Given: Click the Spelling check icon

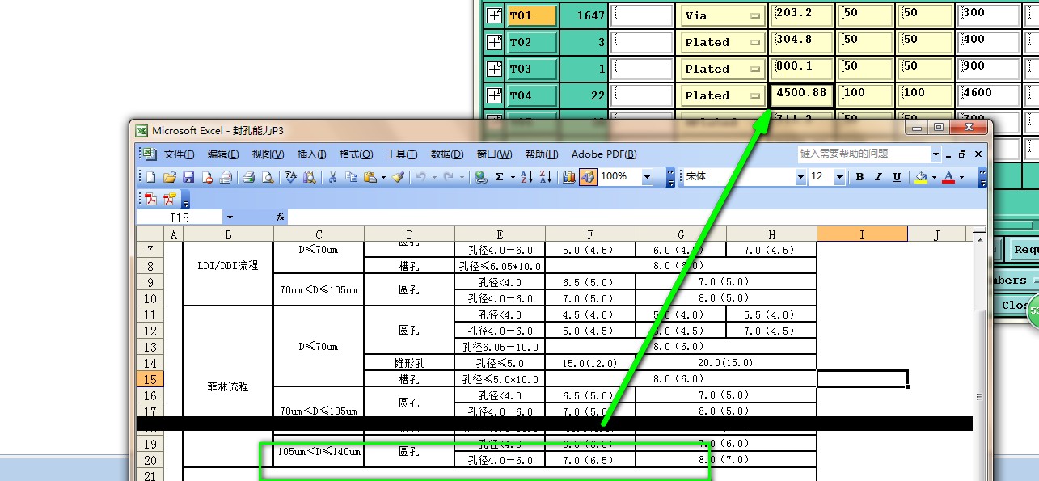Looking at the screenshot, I should click(x=290, y=177).
